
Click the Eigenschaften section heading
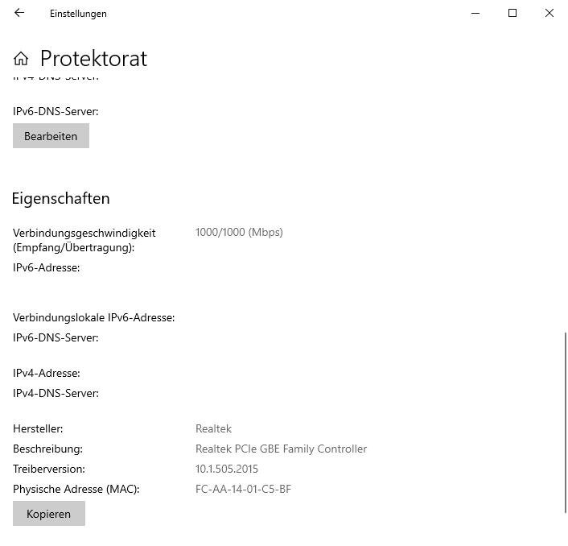click(x=61, y=198)
